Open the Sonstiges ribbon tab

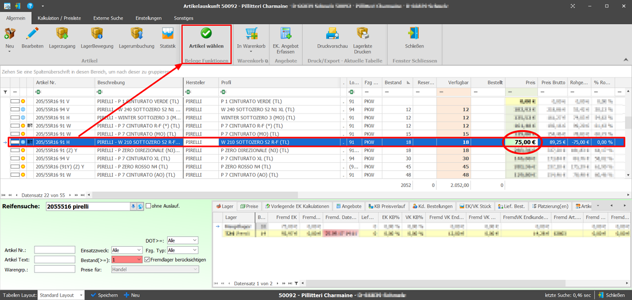(x=183, y=18)
